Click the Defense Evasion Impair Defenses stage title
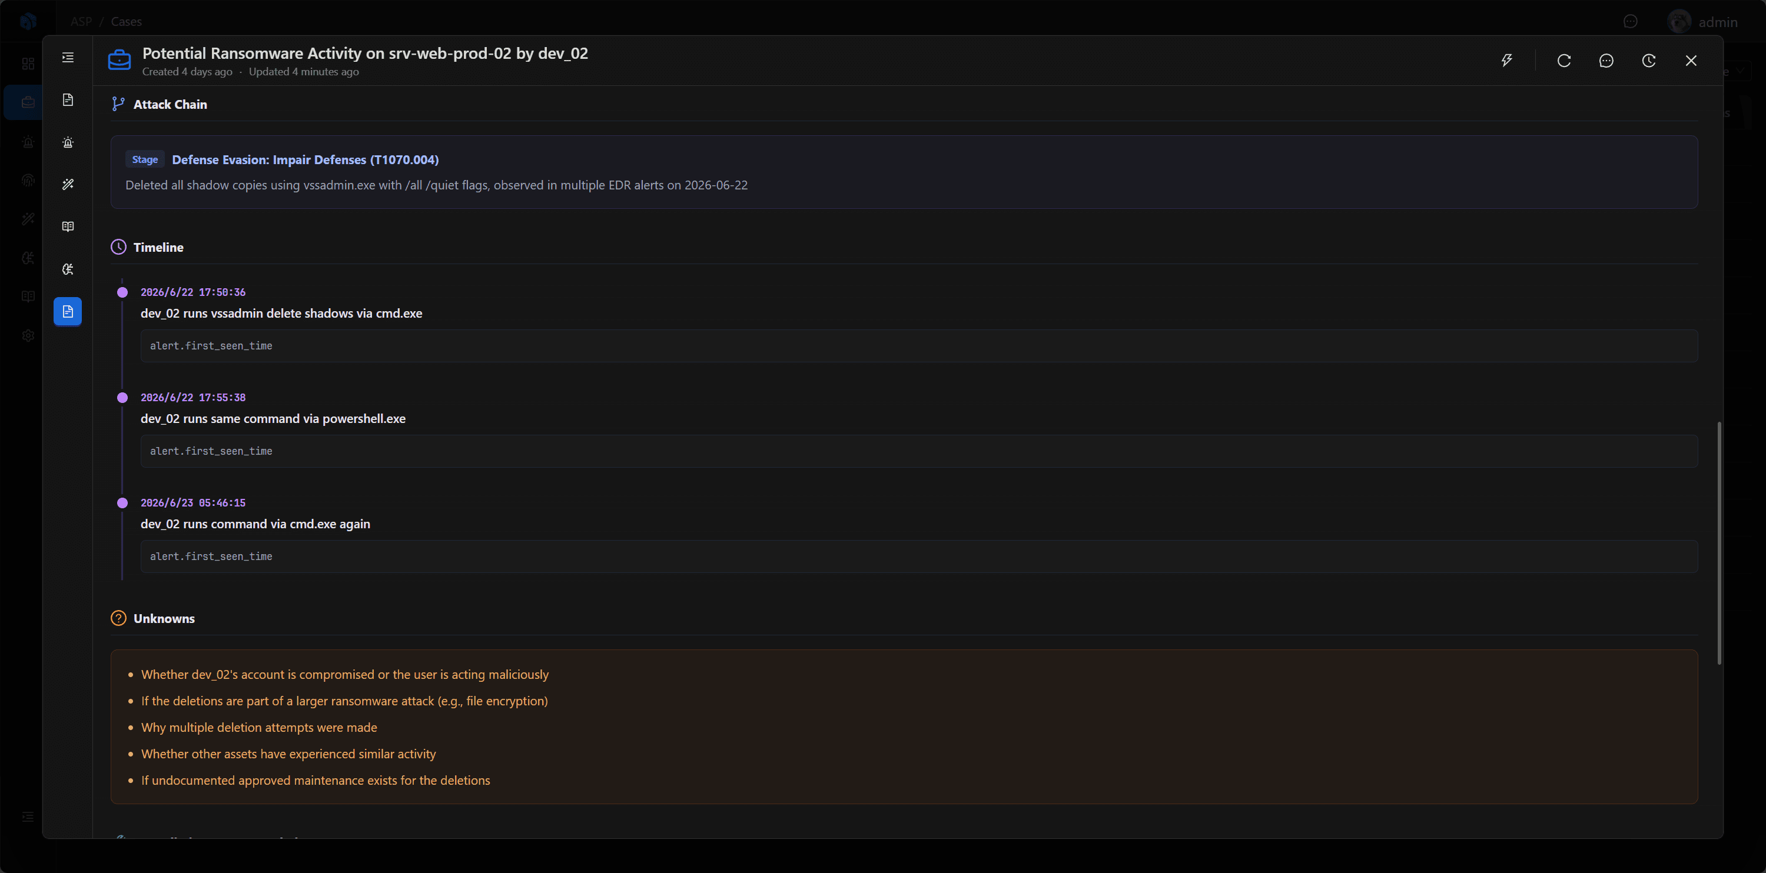 (305, 159)
